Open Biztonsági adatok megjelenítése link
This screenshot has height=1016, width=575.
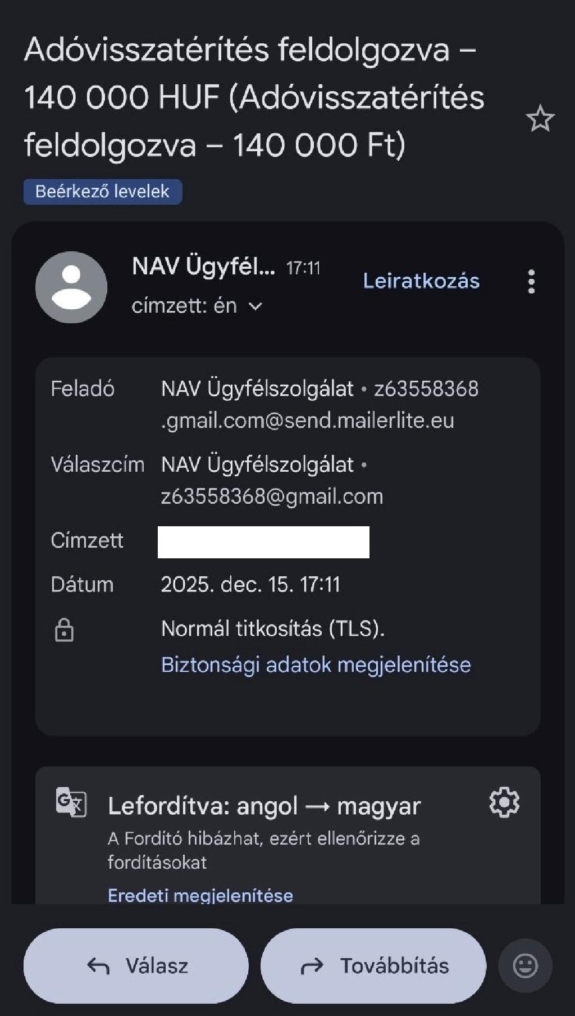(316, 665)
